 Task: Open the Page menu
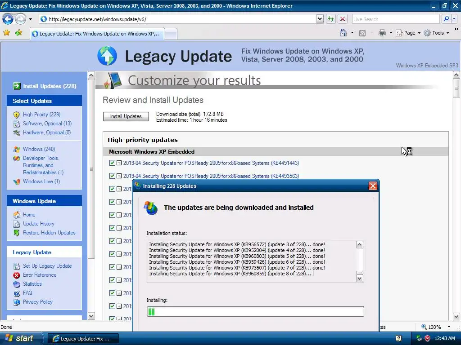pos(408,33)
